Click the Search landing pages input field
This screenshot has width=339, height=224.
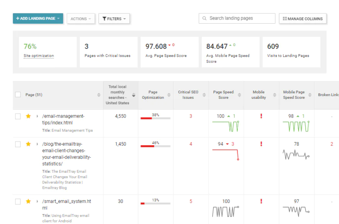tap(236, 18)
